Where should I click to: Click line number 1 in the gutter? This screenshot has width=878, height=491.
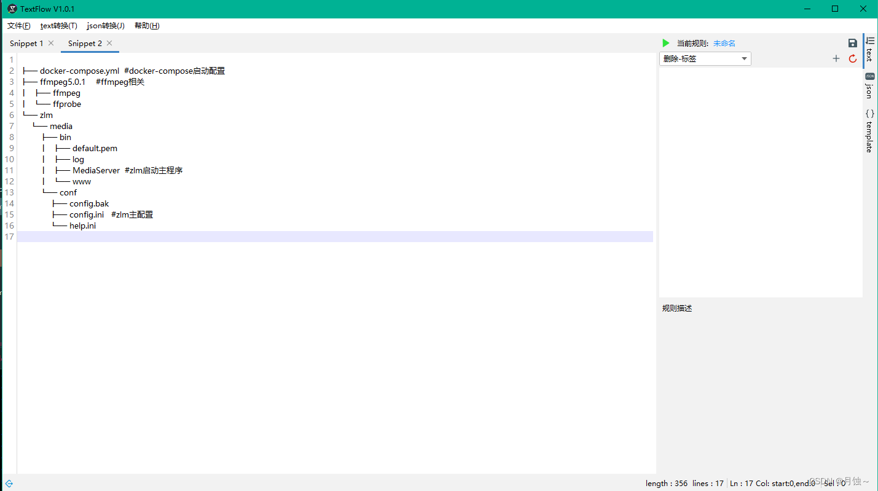[x=11, y=60]
